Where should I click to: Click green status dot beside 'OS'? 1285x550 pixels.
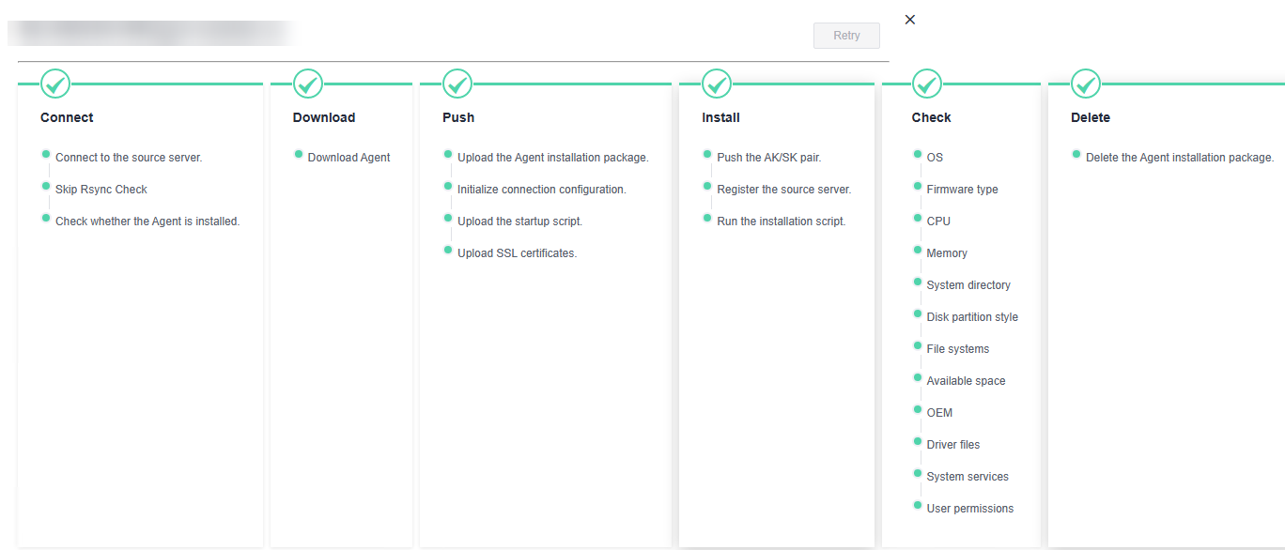[x=918, y=154]
